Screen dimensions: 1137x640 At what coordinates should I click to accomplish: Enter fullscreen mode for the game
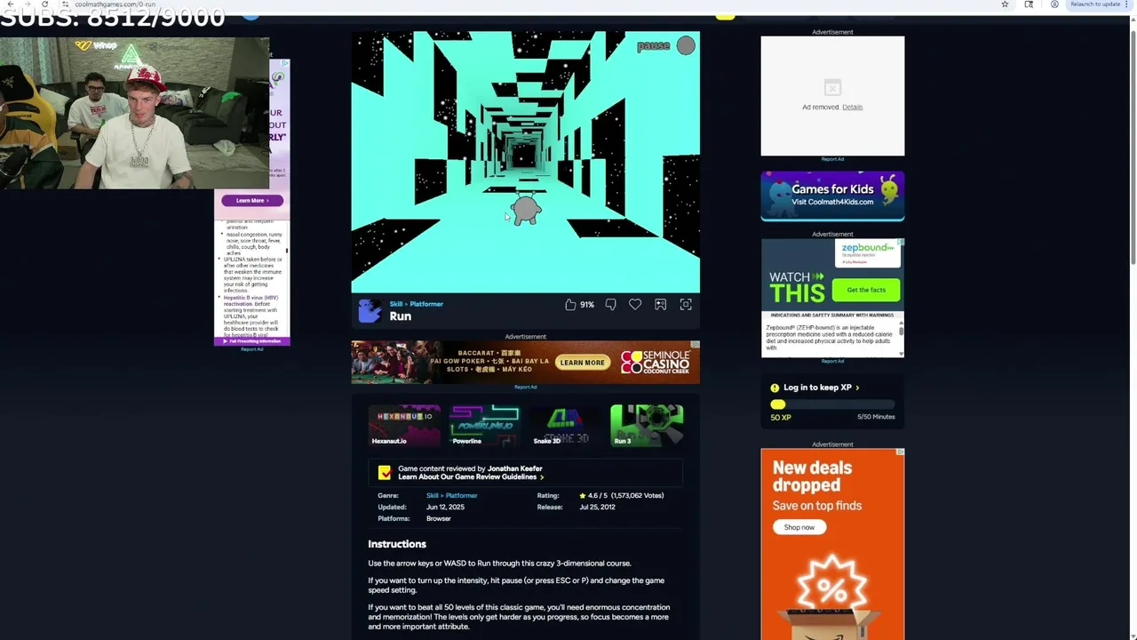tap(686, 305)
